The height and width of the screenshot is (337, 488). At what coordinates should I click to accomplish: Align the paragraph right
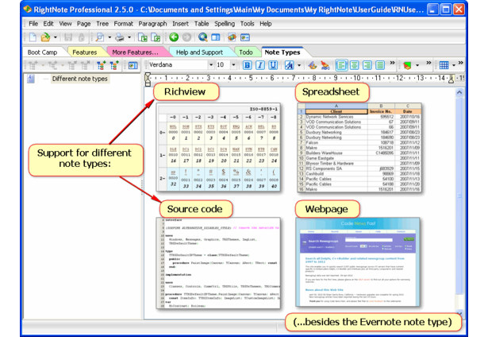point(367,65)
